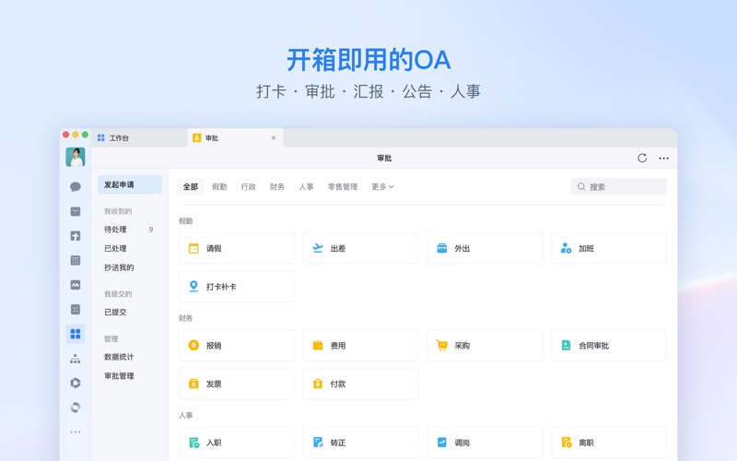Screen dimensions: 737x461
Task: Open the mail envelope sidebar icon
Action: tap(76, 211)
